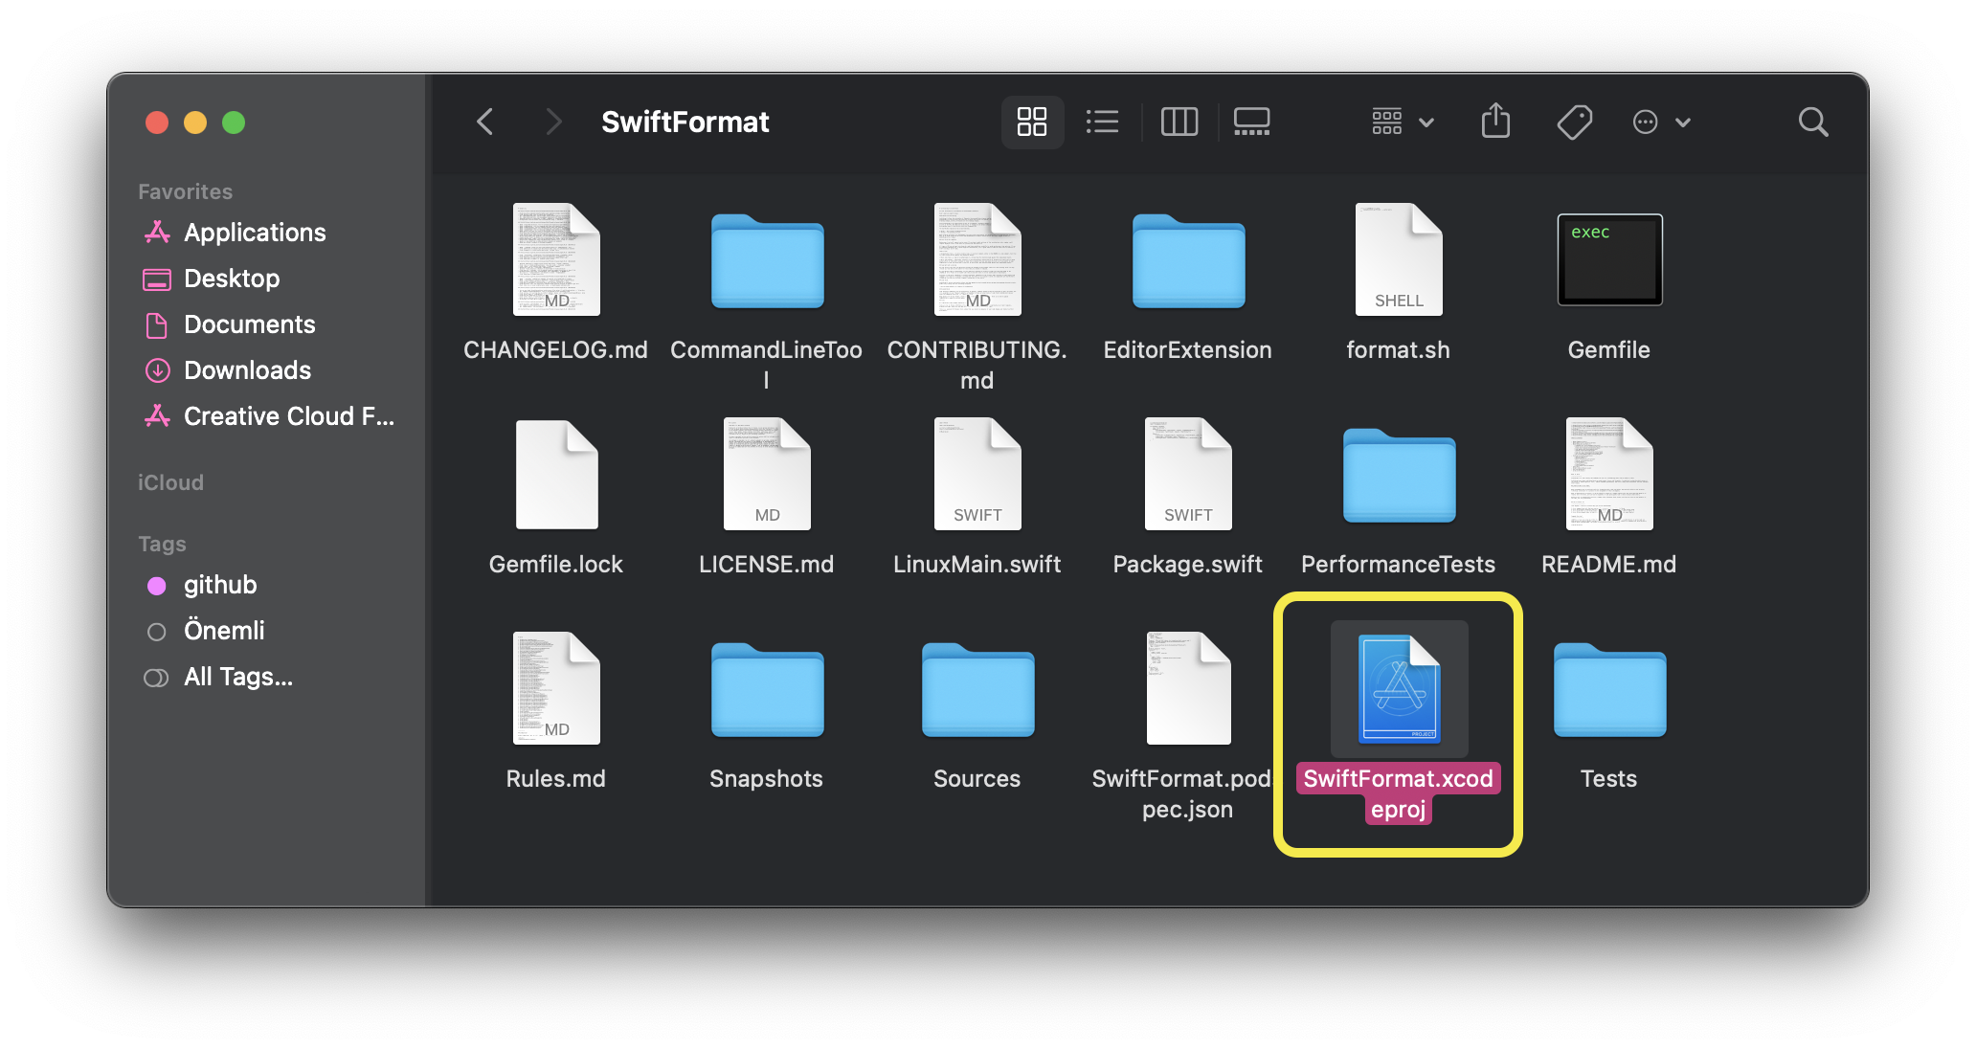Click the Tags section header

click(162, 544)
